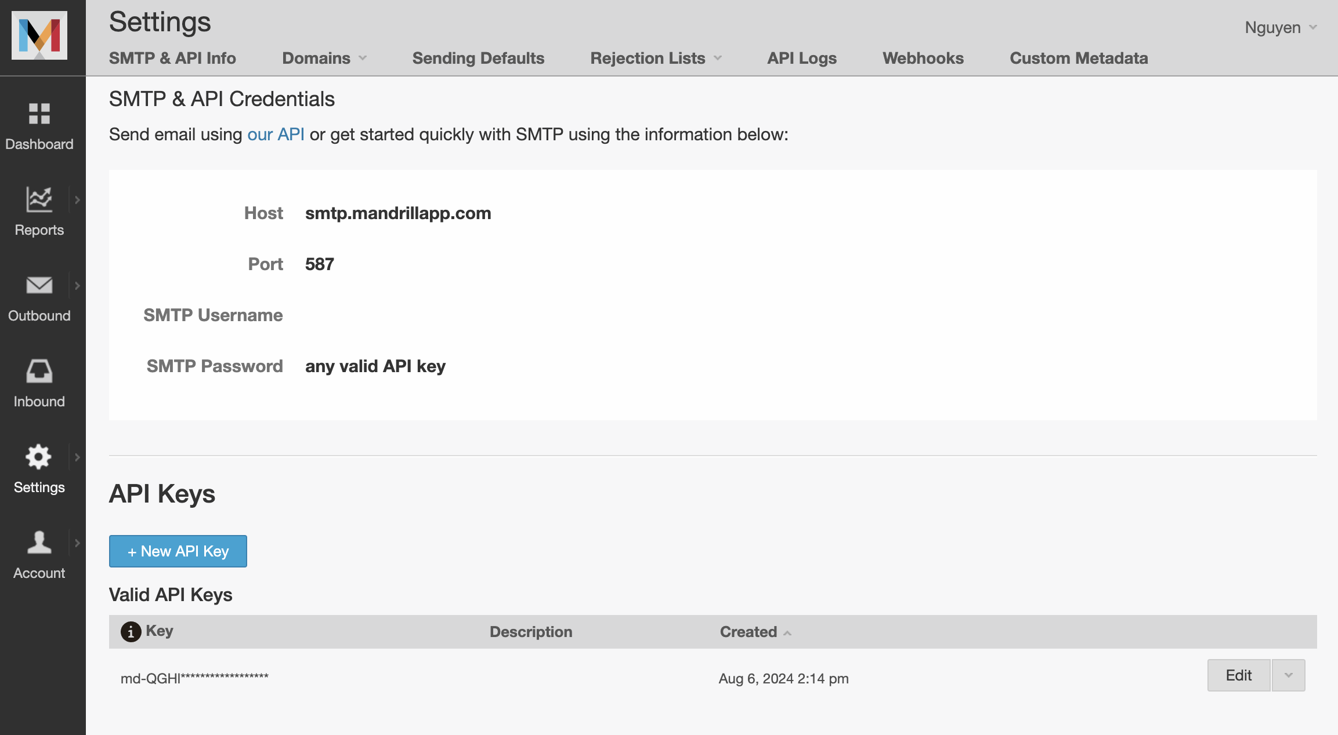Switch to SMTP & API Info tab
The width and height of the screenshot is (1338, 735).
pos(172,58)
